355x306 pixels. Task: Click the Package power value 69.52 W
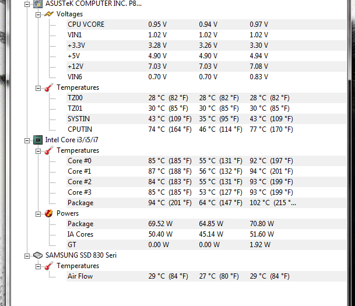(160, 224)
